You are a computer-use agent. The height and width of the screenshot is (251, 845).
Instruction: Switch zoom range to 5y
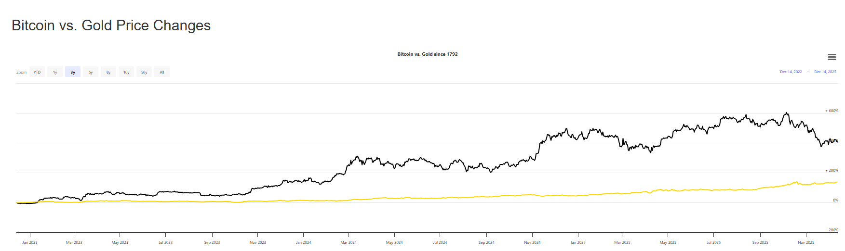[x=91, y=72]
